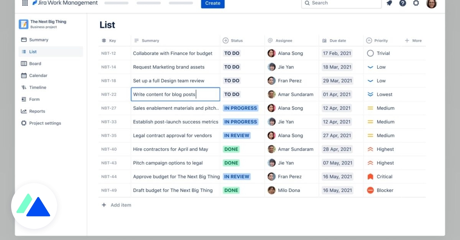This screenshot has width=460, height=240.
Task: Open the Timeline view from the sidebar
Action: 25,87
